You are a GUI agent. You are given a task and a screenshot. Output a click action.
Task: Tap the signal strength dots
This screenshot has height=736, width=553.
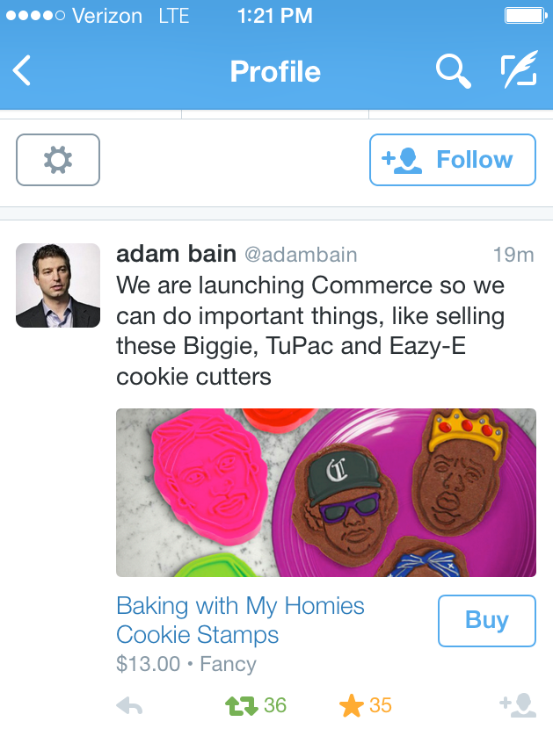point(34,16)
